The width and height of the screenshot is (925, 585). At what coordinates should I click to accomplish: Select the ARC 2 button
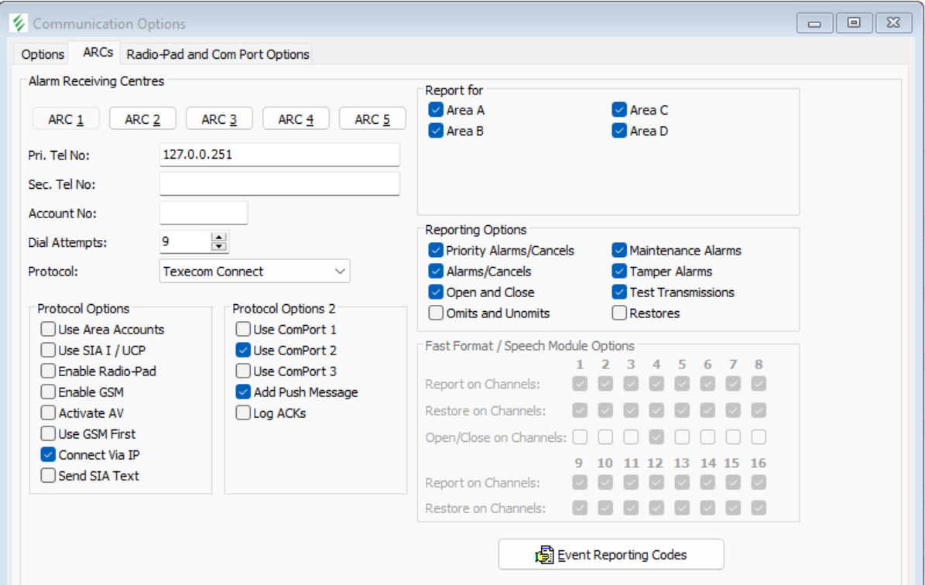(x=142, y=119)
